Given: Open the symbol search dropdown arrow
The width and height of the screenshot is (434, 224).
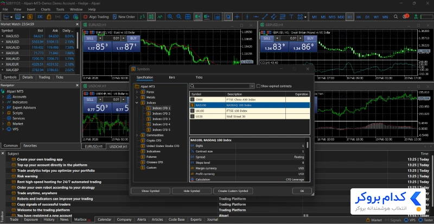Looking at the screenshot, I should (x=252, y=86).
